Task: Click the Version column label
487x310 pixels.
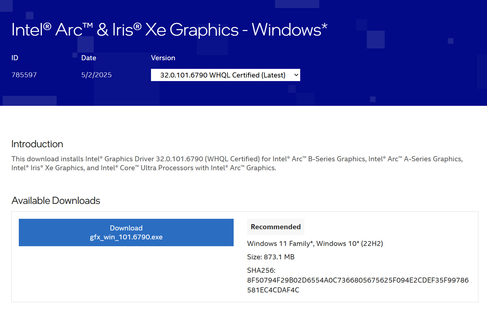Action: (163, 58)
